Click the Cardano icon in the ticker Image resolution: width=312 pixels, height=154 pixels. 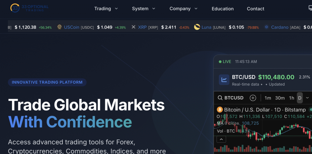coord(266,27)
